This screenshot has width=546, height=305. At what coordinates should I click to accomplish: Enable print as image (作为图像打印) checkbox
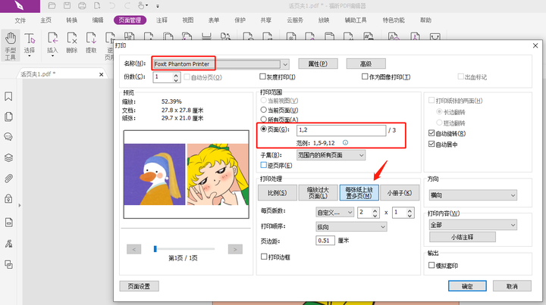pyautogui.click(x=365, y=76)
